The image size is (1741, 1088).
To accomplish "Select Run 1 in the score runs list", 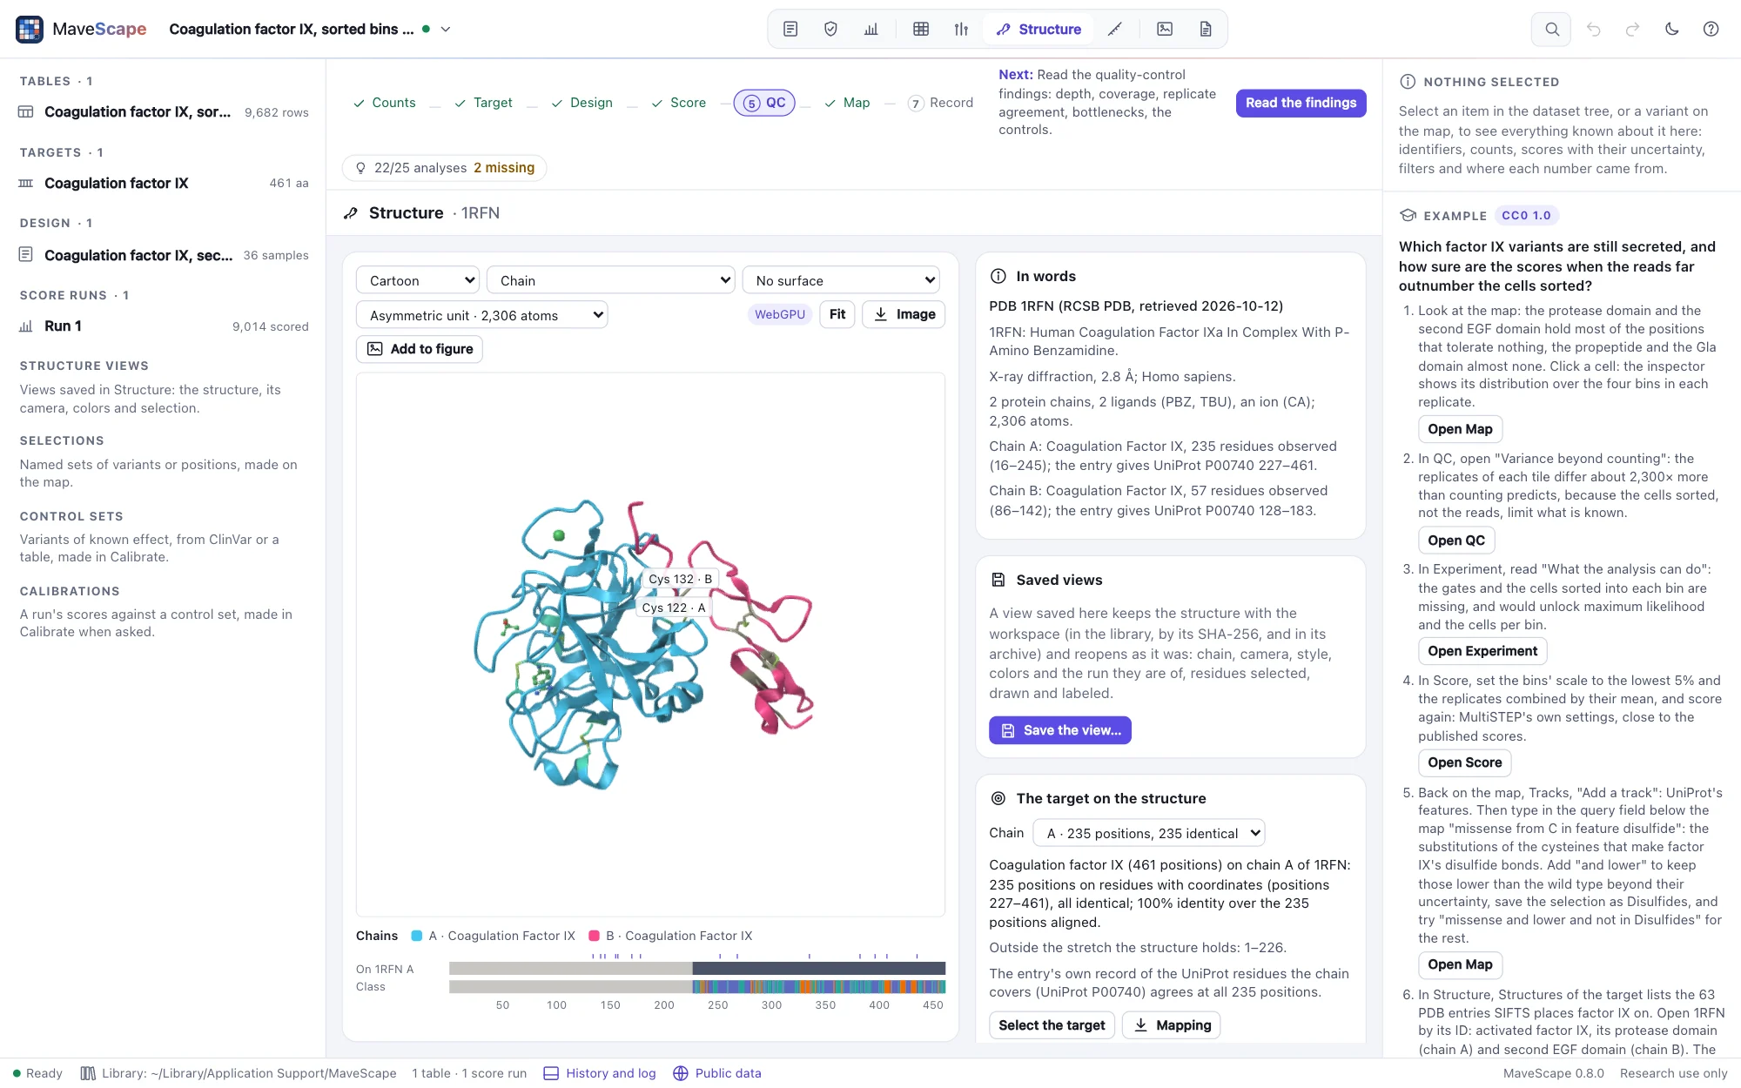I will pos(163,326).
